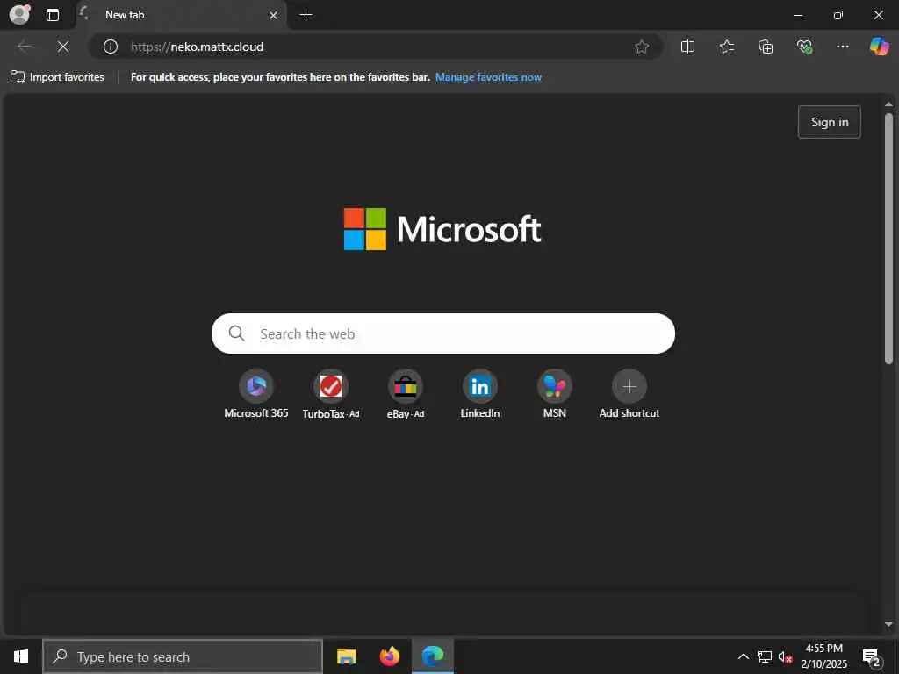This screenshot has width=899, height=674.
Task: Open the TurboTax shortcut
Action: [331, 394]
